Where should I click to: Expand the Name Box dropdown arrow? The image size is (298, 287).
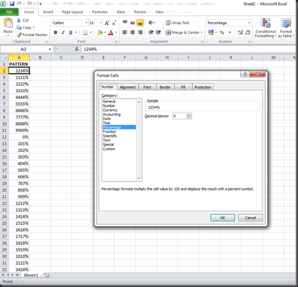(50, 49)
